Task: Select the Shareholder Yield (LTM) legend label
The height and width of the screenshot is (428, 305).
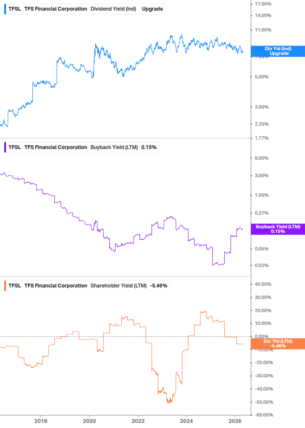Action: [119, 286]
